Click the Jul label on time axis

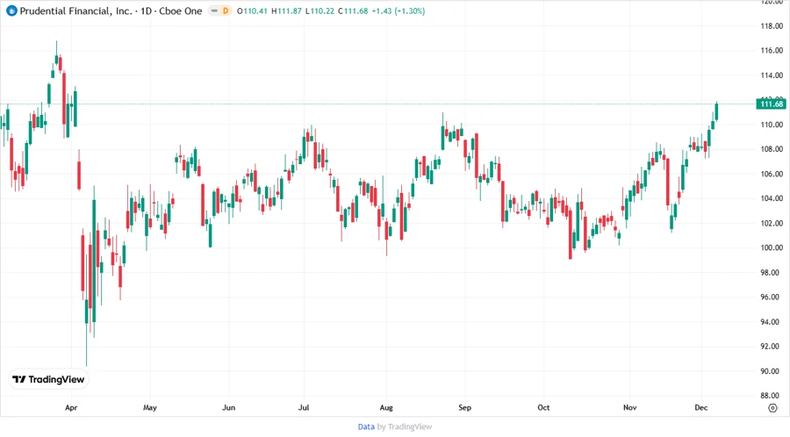pyautogui.click(x=304, y=407)
